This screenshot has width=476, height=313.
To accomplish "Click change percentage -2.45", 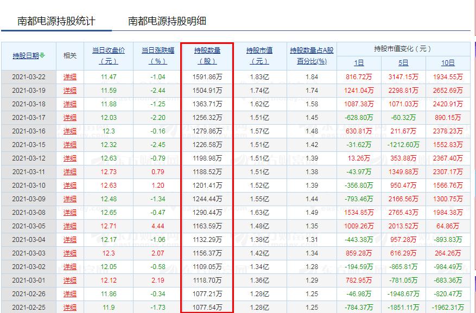I will pyautogui.click(x=158, y=145).
